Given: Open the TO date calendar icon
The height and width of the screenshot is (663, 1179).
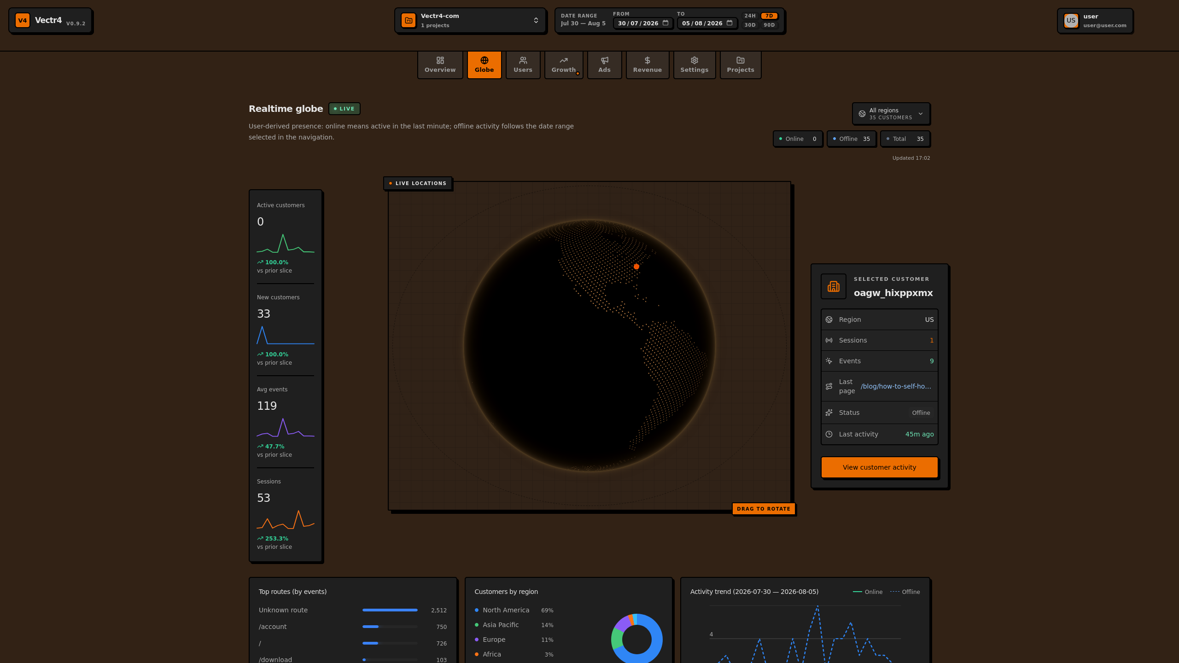Looking at the screenshot, I should click(730, 23).
